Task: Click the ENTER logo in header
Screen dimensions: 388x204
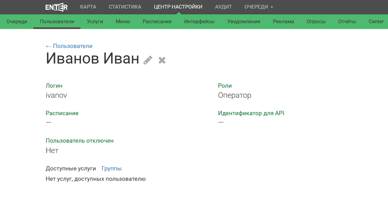Action: click(x=56, y=7)
